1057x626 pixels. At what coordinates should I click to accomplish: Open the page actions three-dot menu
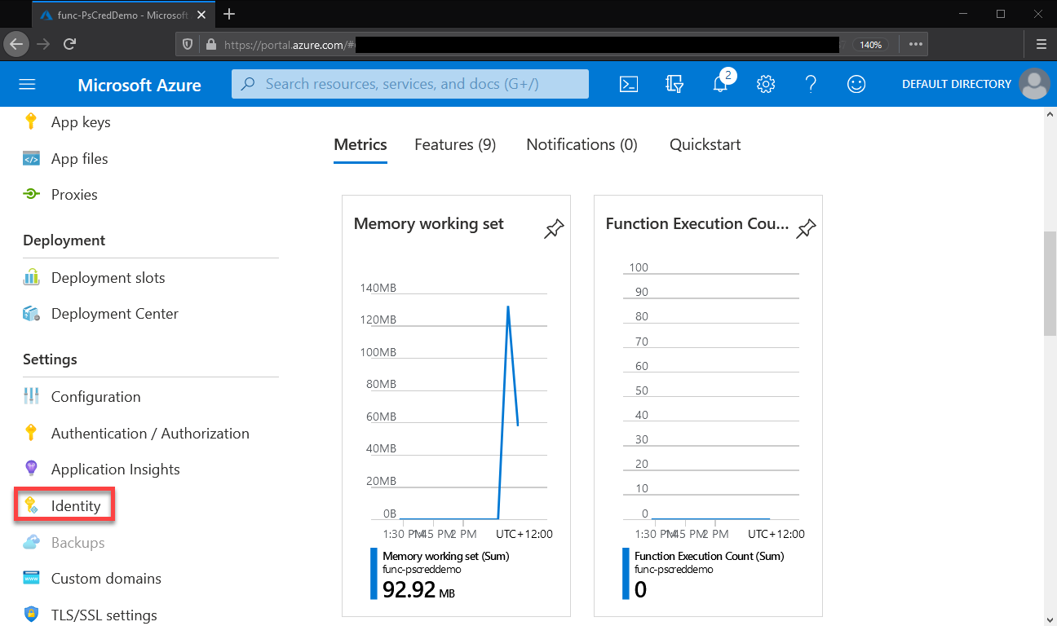[915, 44]
